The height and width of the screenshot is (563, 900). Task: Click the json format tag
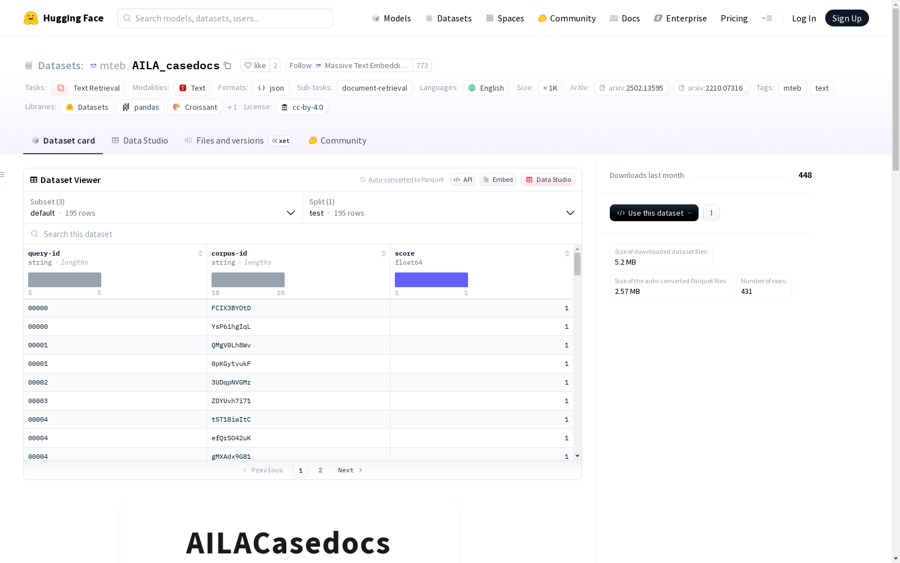click(x=271, y=88)
